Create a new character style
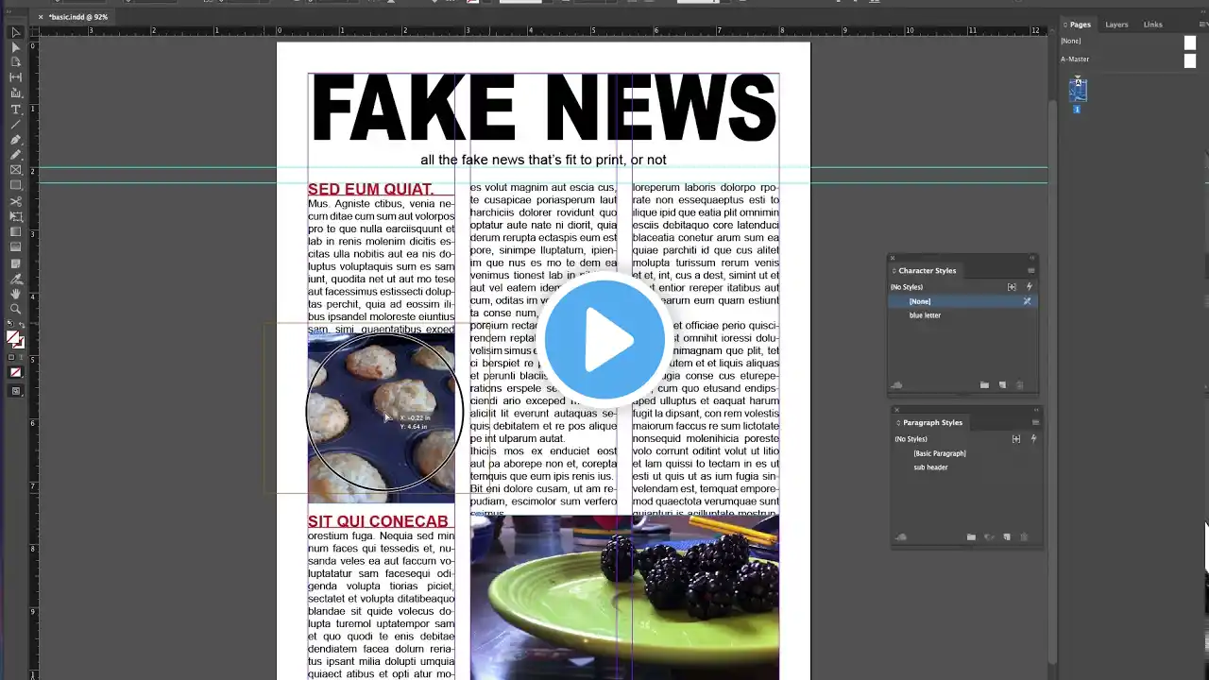 pyautogui.click(x=1003, y=385)
